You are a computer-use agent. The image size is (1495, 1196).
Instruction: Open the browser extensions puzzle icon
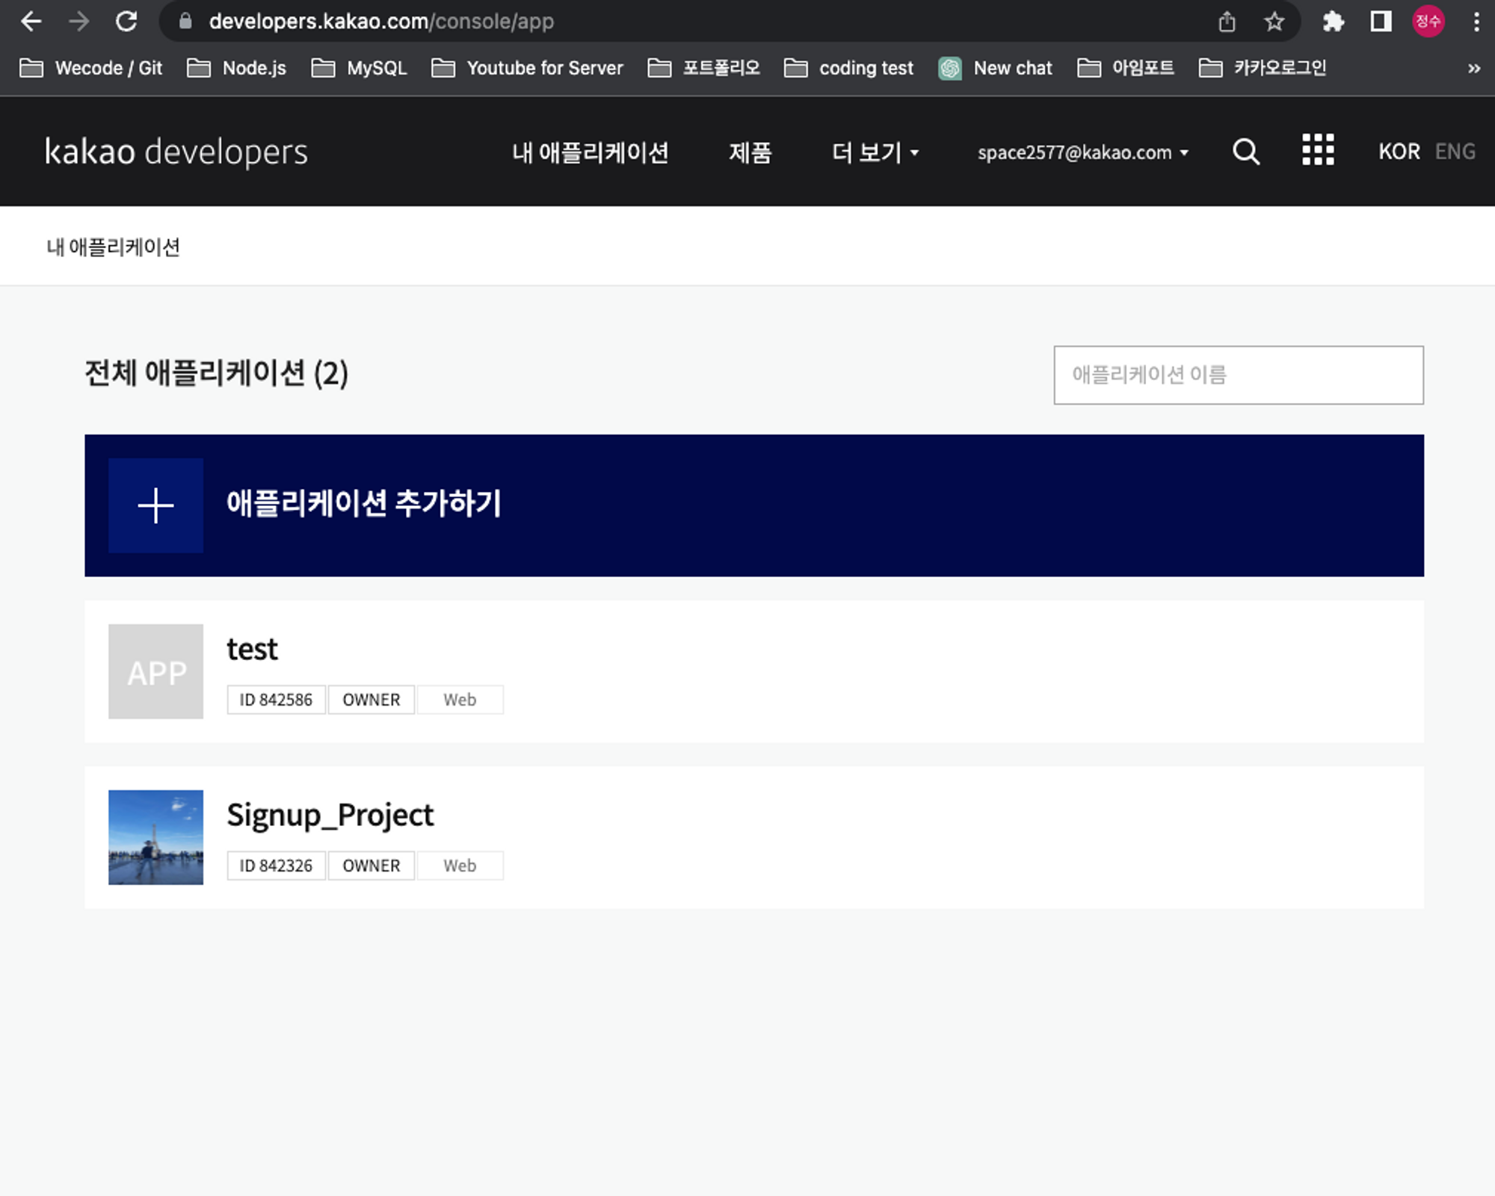tap(1333, 22)
